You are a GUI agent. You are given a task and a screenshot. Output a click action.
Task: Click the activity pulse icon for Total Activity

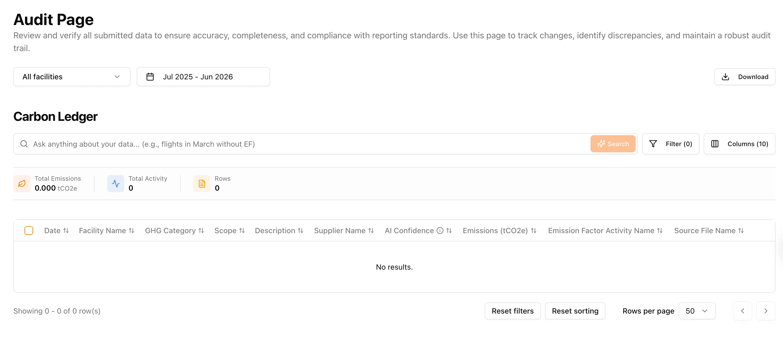[x=116, y=183]
